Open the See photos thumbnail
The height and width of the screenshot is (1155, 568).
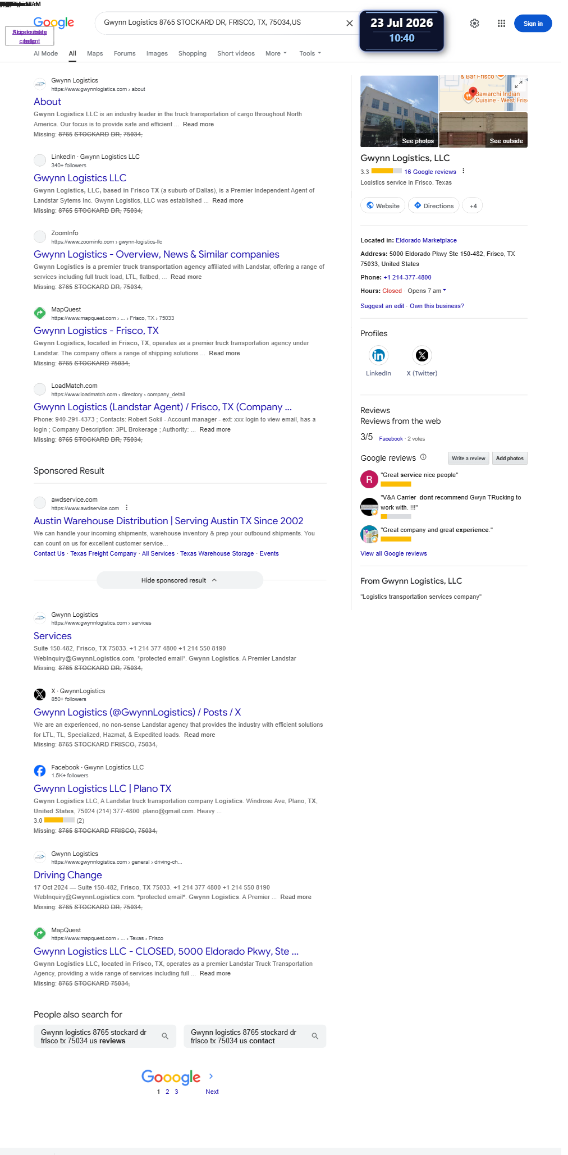pos(399,111)
